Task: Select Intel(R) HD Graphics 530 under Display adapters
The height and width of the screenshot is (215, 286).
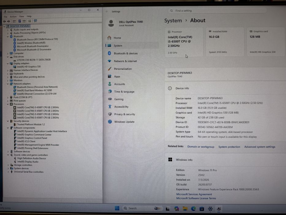Action: point(29,67)
